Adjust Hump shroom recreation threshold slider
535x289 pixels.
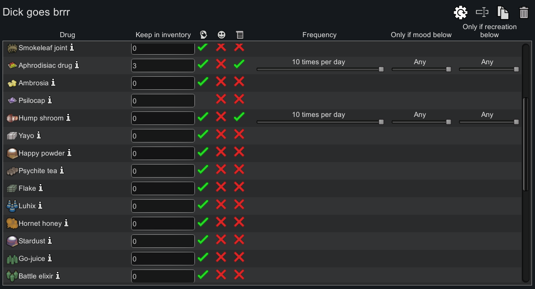coord(489,122)
